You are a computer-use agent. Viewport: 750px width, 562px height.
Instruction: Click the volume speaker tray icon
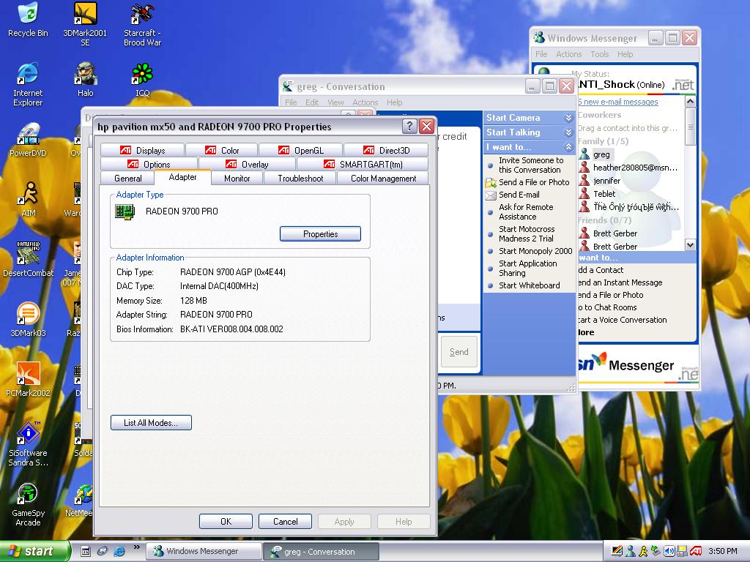[669, 551]
